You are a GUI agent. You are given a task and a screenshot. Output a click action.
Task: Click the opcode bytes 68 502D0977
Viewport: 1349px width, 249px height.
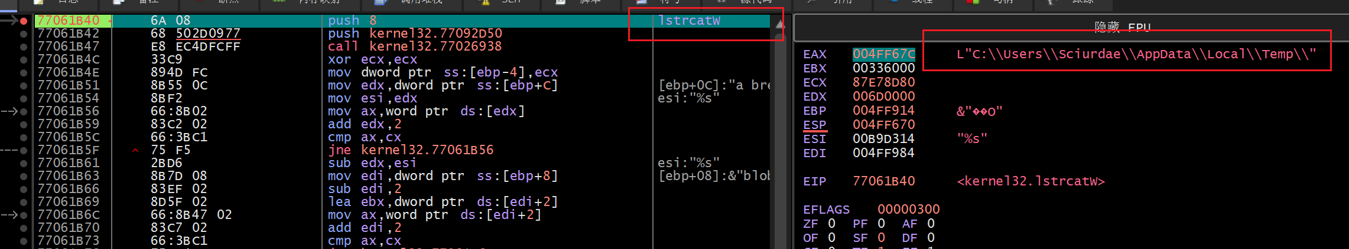[196, 34]
